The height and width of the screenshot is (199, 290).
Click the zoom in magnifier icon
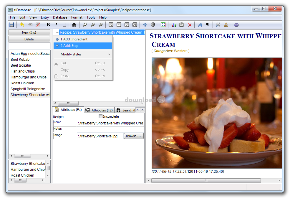(93, 25)
